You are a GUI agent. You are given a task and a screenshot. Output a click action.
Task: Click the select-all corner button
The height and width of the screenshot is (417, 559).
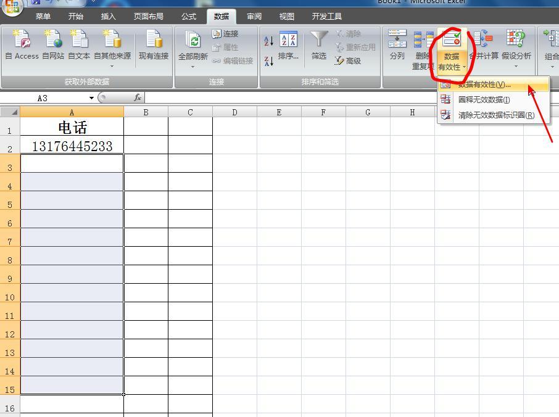(10, 112)
